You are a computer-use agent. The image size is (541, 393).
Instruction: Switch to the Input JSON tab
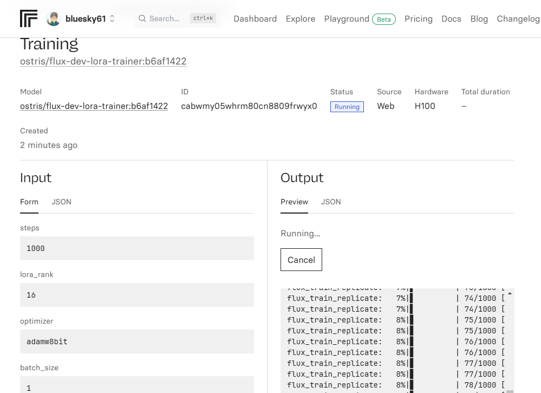[61, 202]
